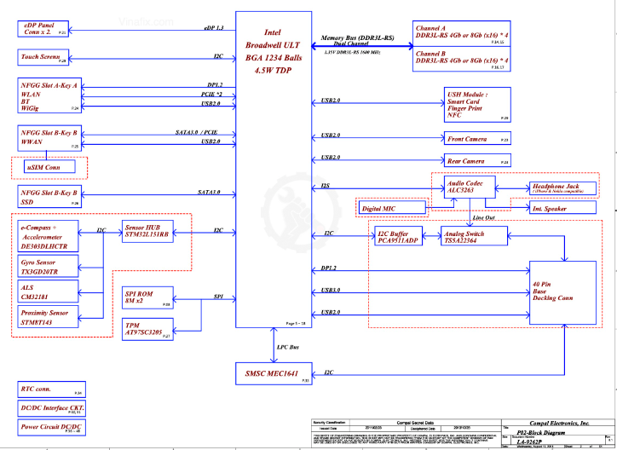
Task: Click the uSIM Conn box
Action: 49,167
